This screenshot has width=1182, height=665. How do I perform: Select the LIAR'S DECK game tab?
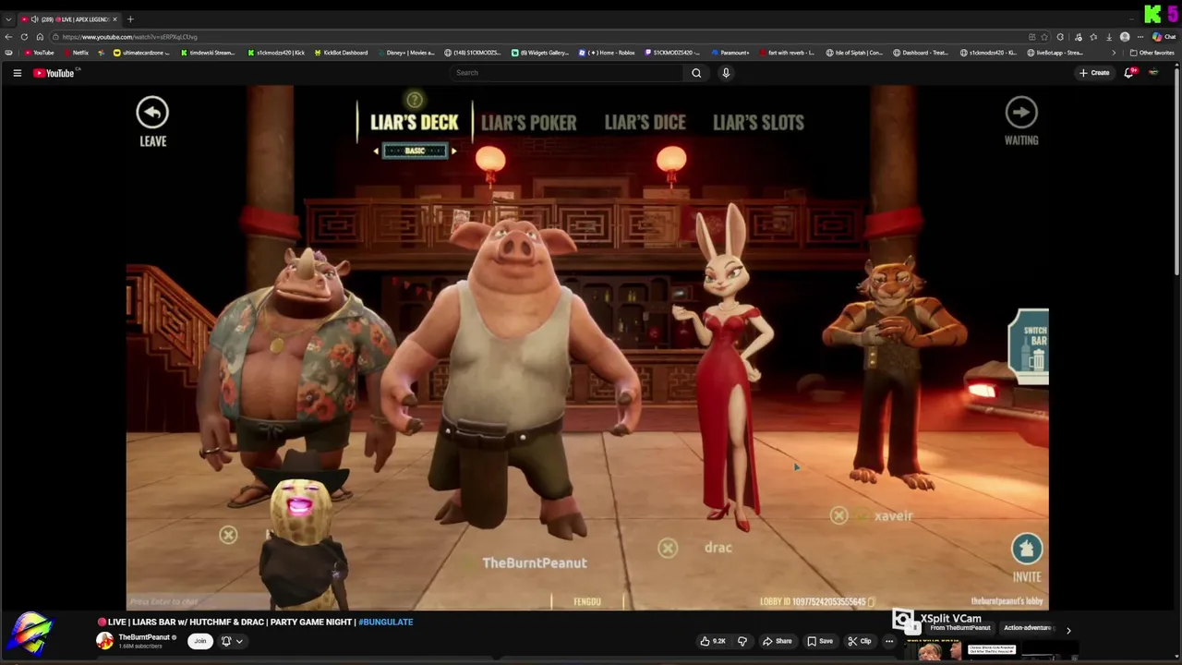(x=414, y=123)
